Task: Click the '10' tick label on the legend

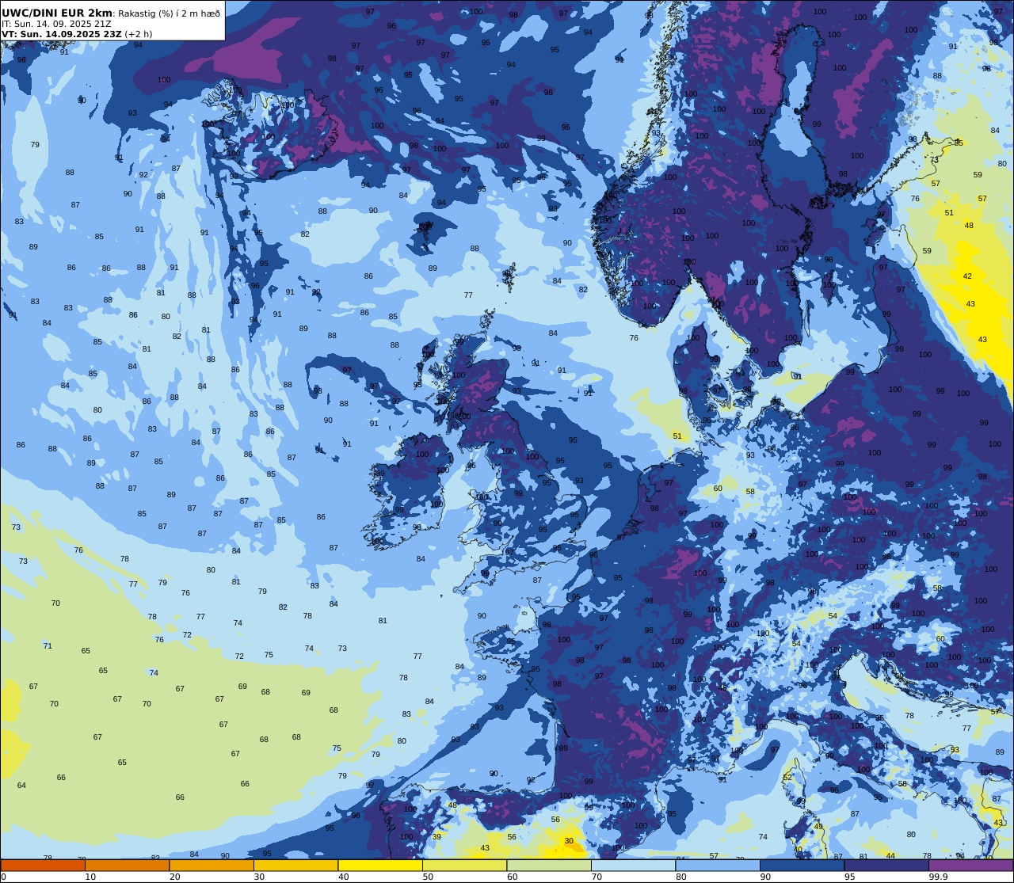Action: point(90,877)
